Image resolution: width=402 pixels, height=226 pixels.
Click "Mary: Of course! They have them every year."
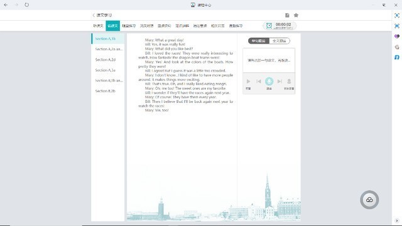(x=180, y=97)
